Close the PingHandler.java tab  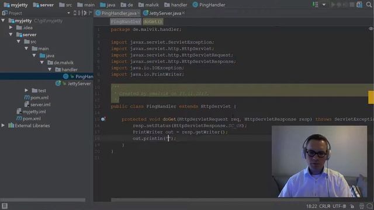138,13
